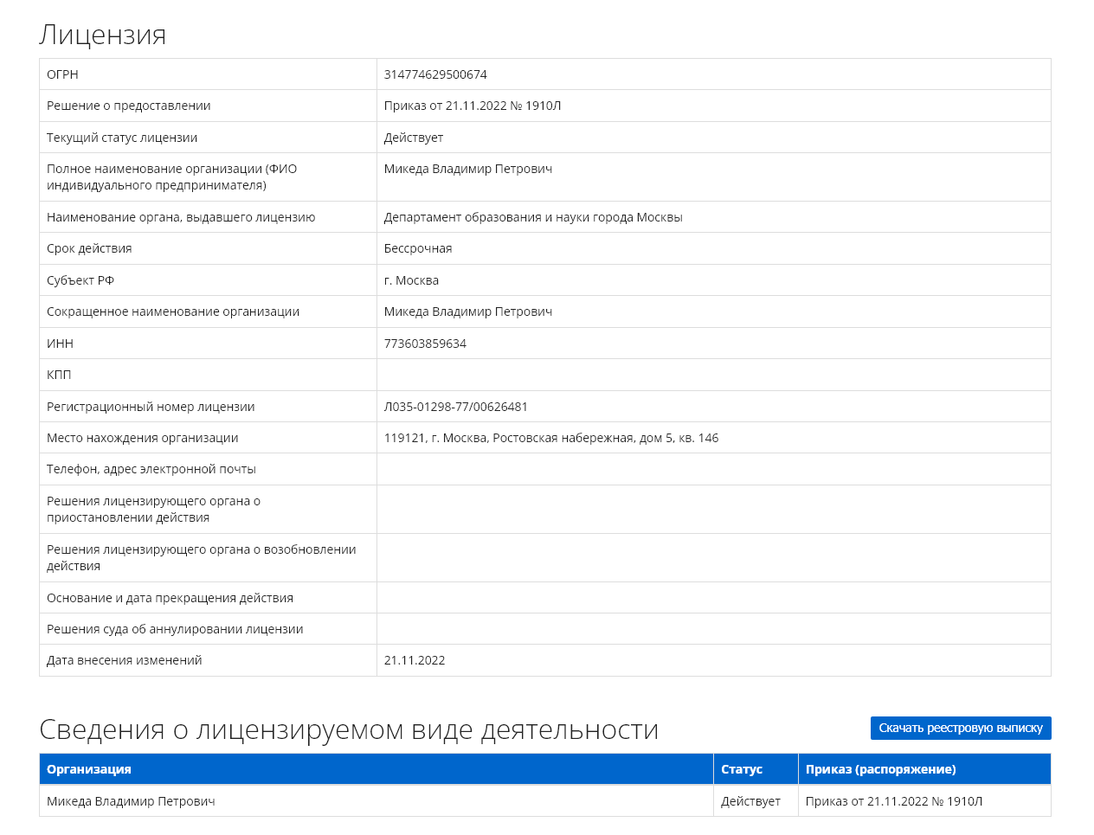Click the Статус column header
1094x835 pixels.
[742, 769]
